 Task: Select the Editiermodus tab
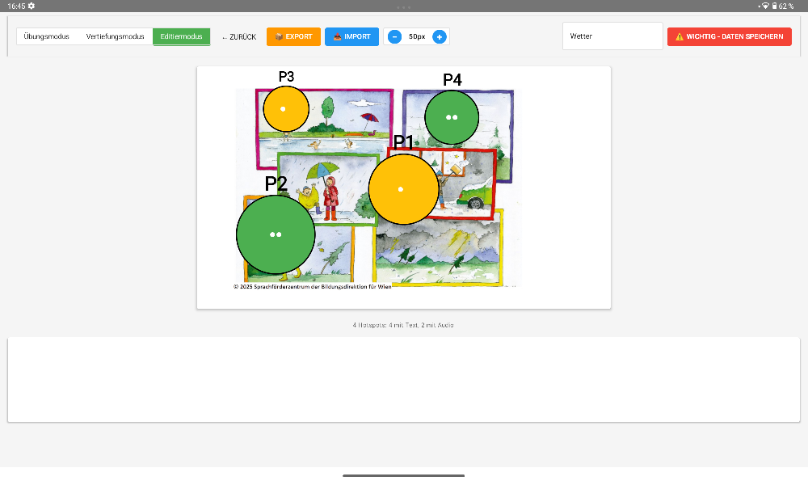point(181,36)
